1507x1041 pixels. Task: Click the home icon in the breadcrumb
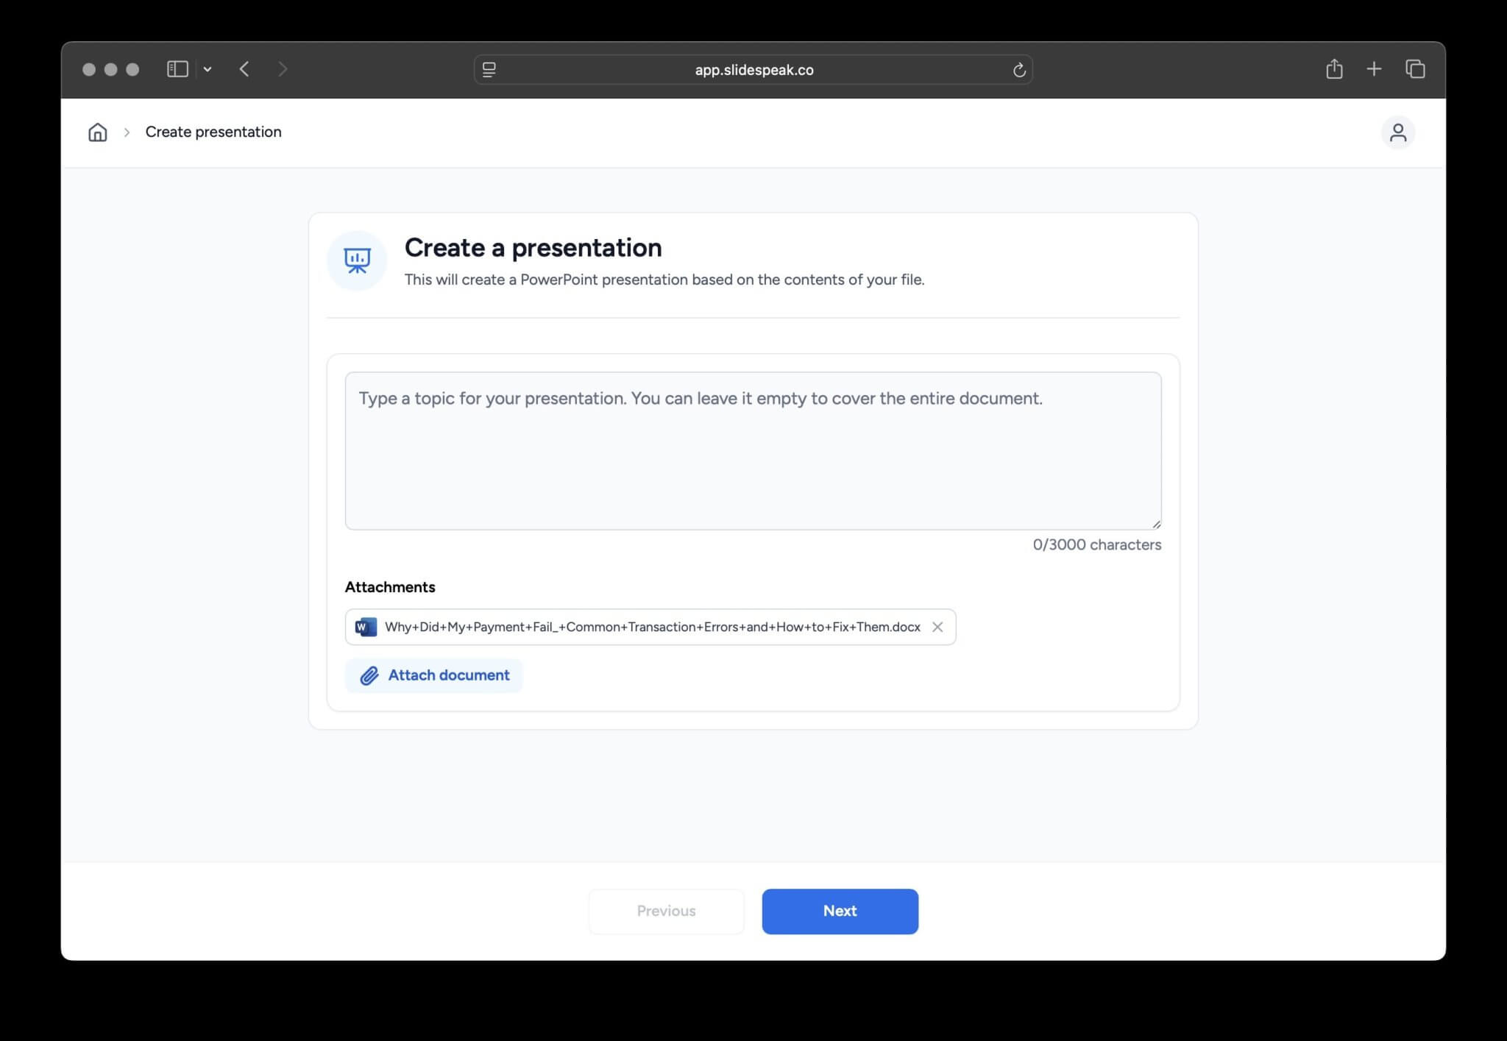(x=96, y=132)
